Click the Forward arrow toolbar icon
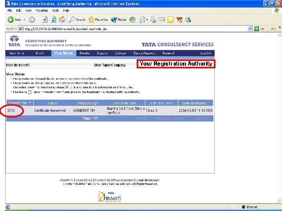Viewport: 282px width, 211px height. (32, 20)
